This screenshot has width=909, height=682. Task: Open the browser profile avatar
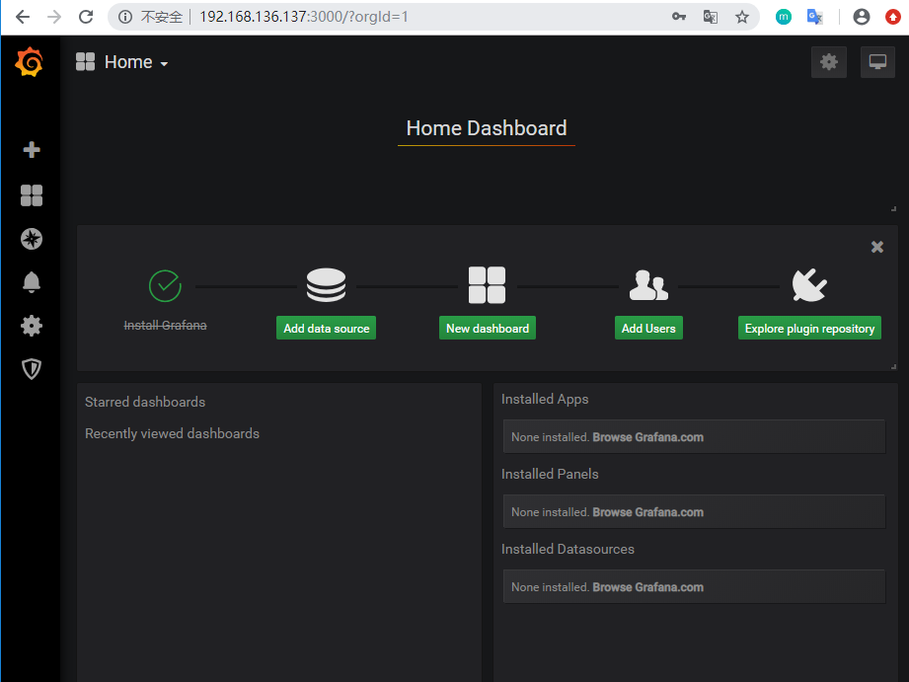[862, 17]
